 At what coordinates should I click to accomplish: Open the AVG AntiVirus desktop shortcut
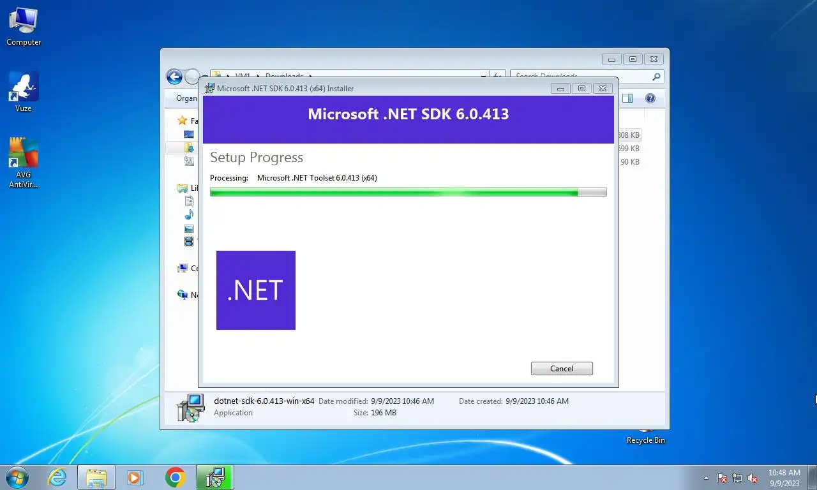pyautogui.click(x=24, y=163)
